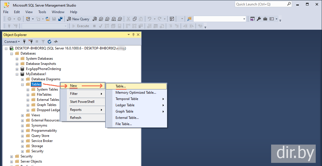Click the Analysis Services MDX Query icon
The height and width of the screenshot is (166, 322).
pos(101,19)
